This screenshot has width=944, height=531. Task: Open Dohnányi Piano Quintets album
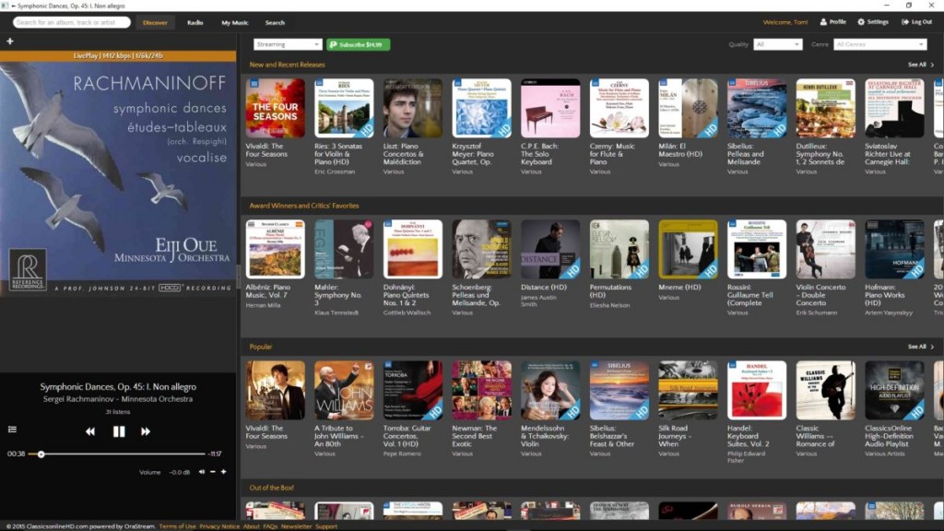(412, 249)
